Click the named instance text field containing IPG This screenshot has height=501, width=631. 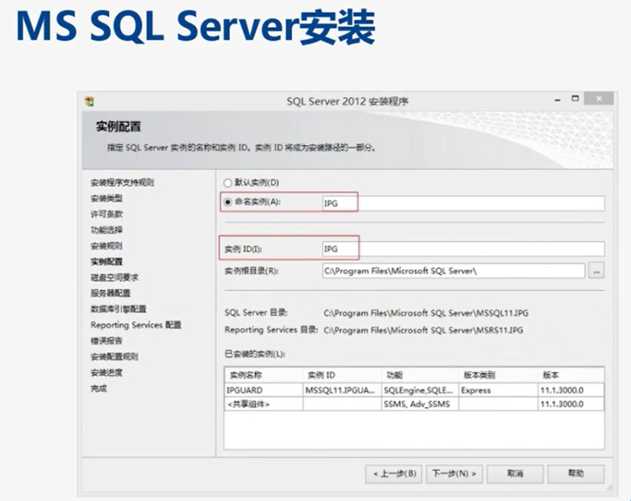pyautogui.click(x=462, y=204)
